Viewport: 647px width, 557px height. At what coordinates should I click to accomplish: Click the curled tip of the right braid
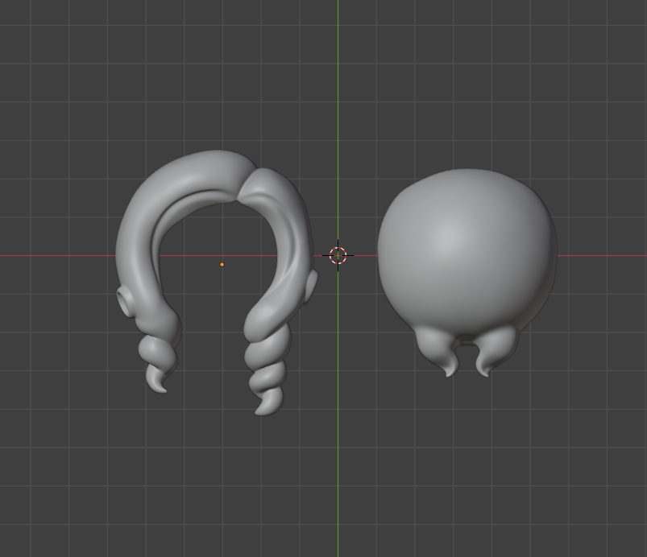point(266,406)
